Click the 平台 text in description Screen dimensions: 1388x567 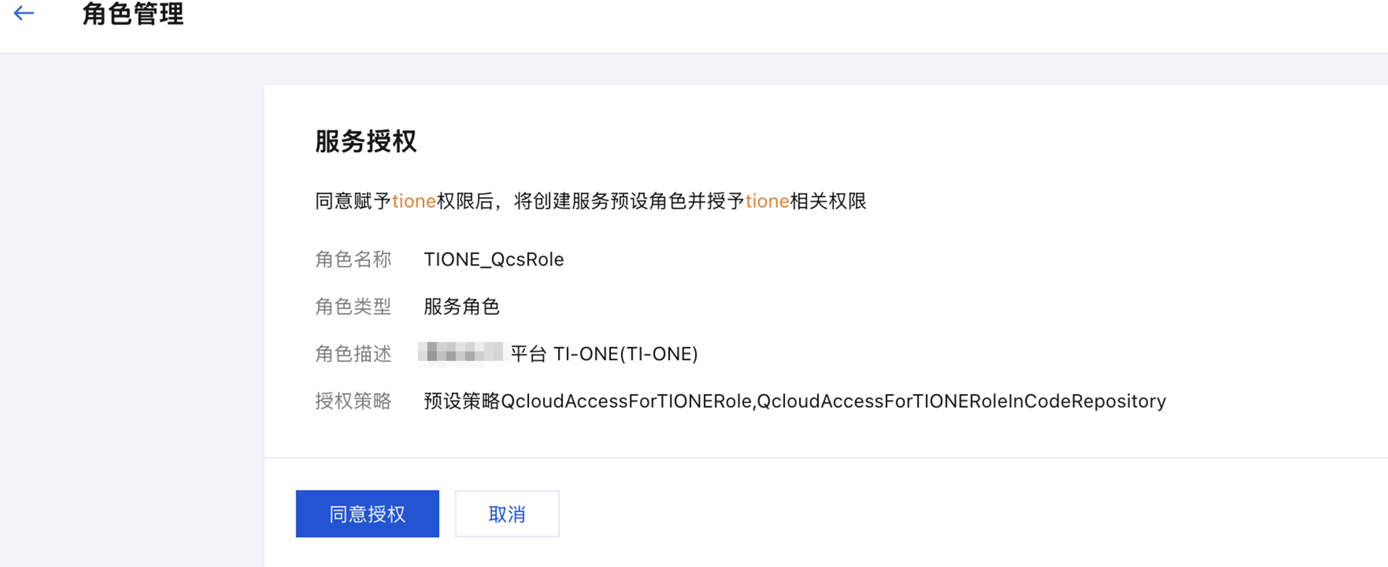[529, 354]
